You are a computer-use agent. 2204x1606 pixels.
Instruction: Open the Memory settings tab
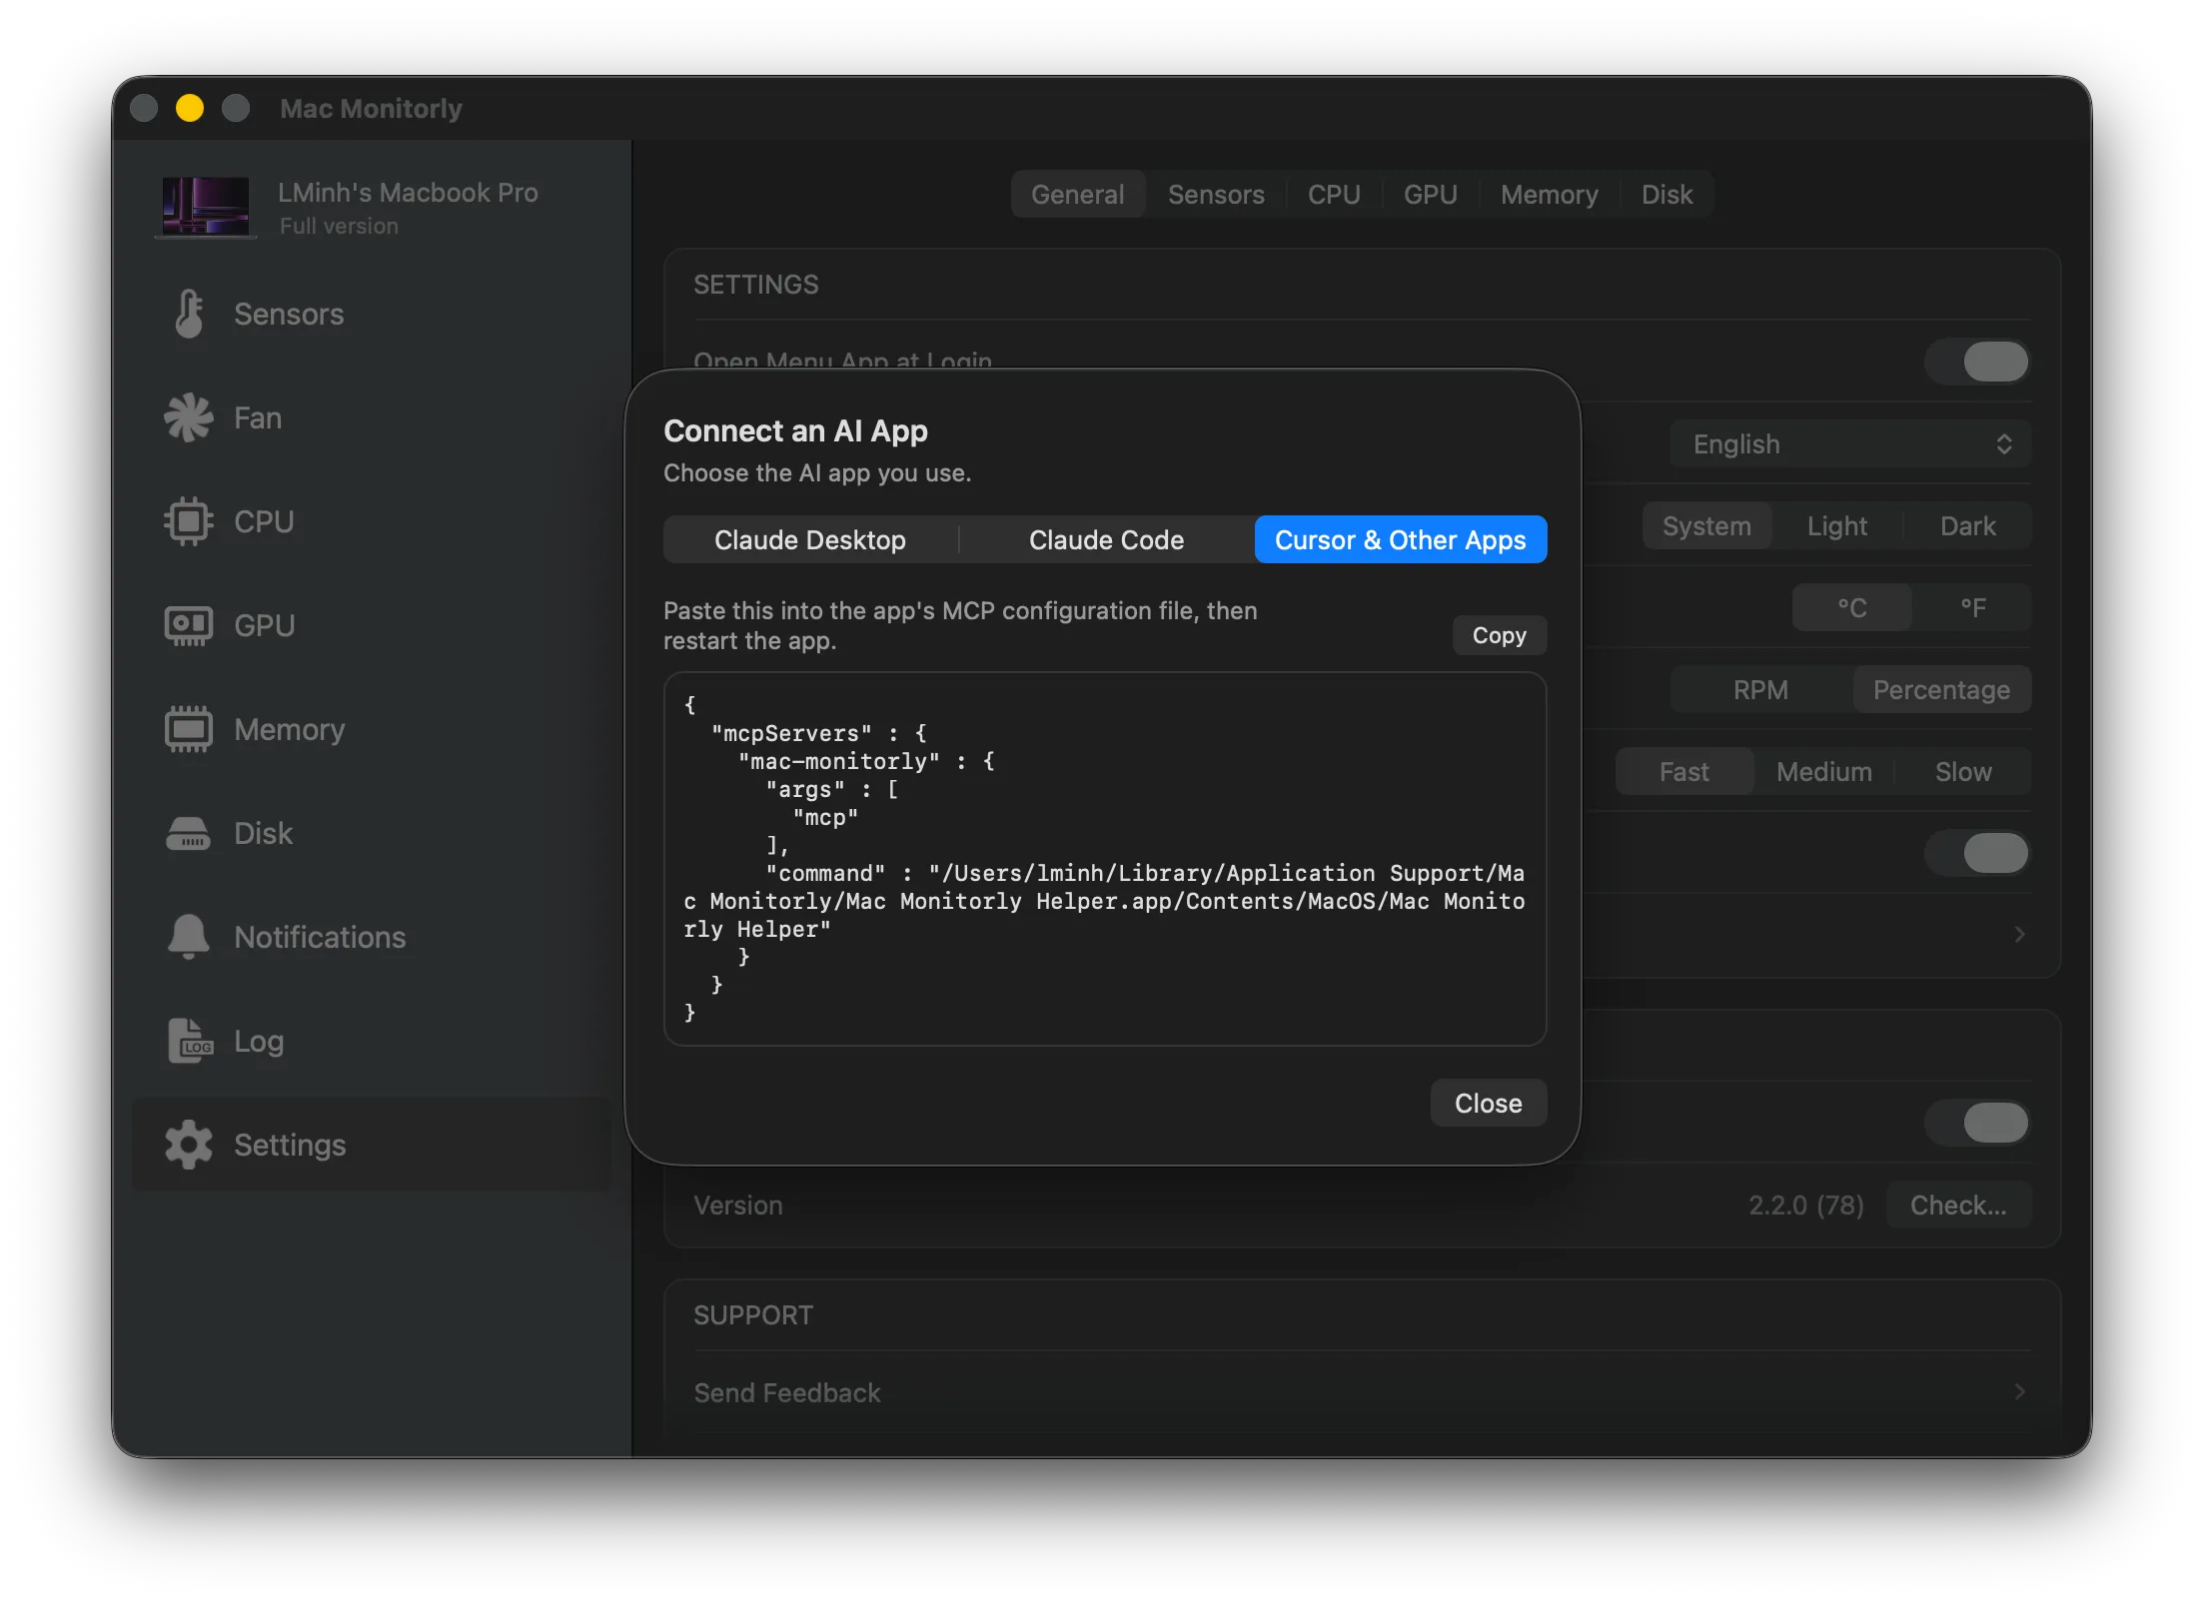tap(1550, 194)
